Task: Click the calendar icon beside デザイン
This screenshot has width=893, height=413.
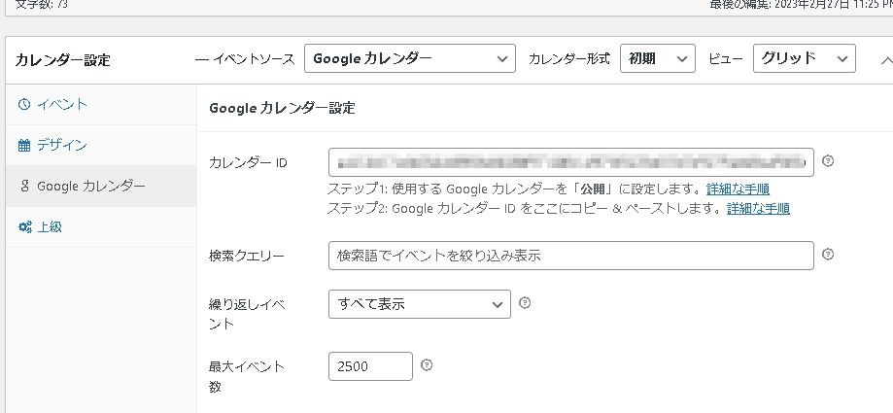Action: click(24, 145)
